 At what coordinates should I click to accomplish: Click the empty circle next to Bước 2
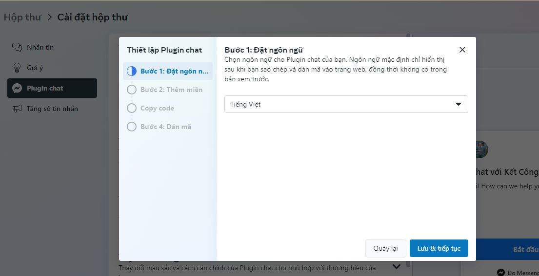click(132, 90)
